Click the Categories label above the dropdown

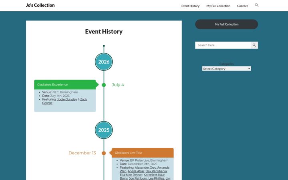coord(226,64)
